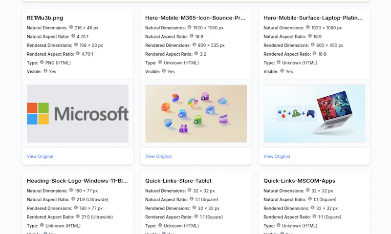Click Rendered Dimensions info icon in Heading-Block-Logo-Windows-11 card
391x234 pixels.
(x=76, y=208)
